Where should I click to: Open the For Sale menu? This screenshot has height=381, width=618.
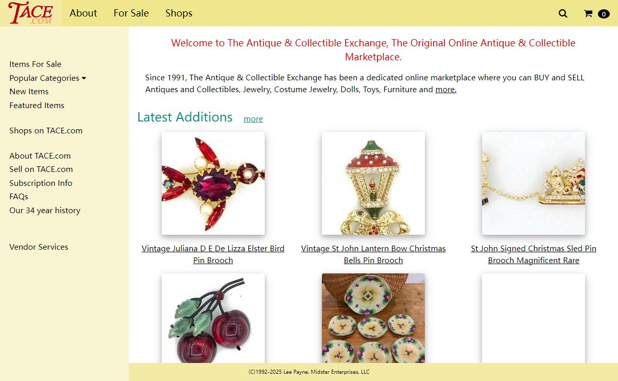pos(131,13)
